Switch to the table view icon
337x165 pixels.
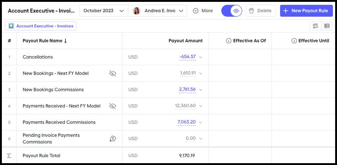tap(327, 26)
